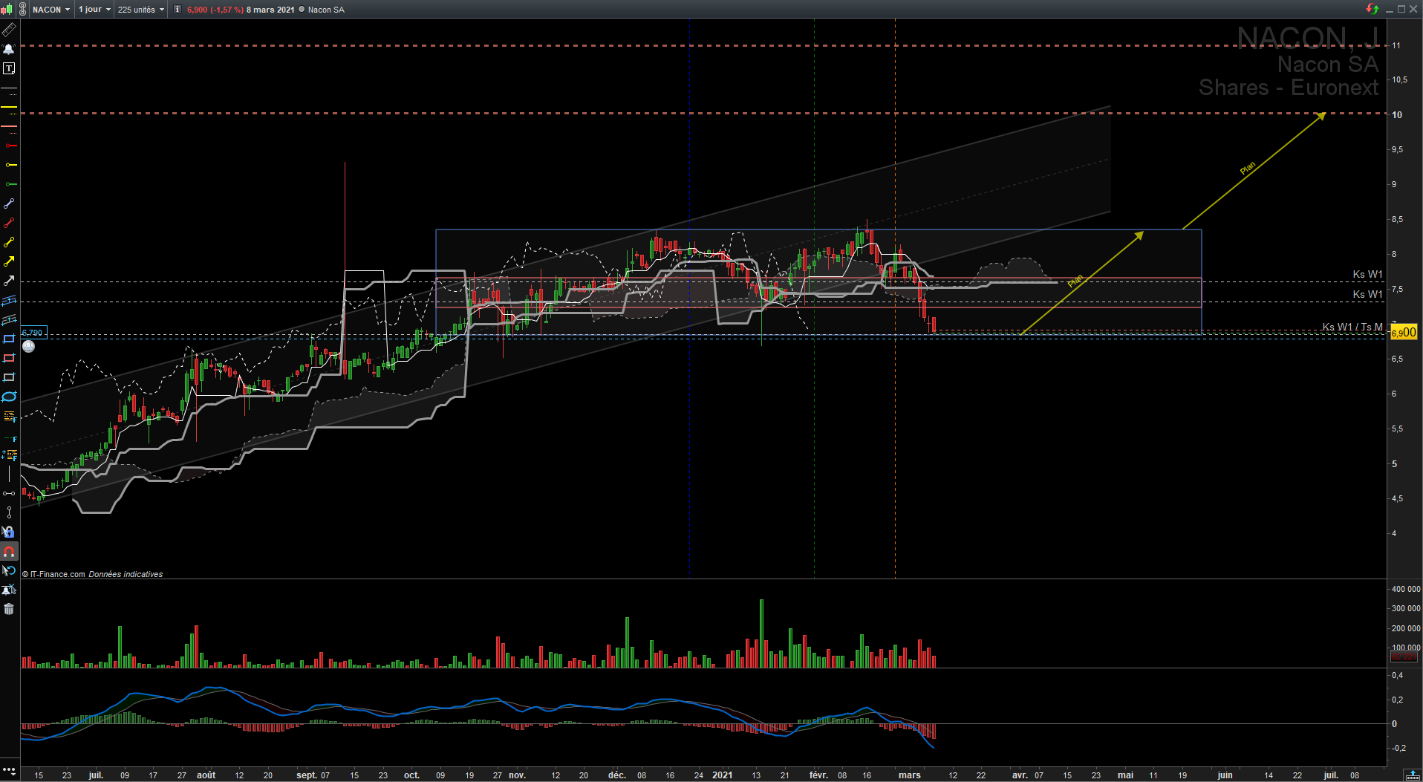1423x782 pixels.
Task: Click 'août' on the time axis
Action: coord(206,775)
